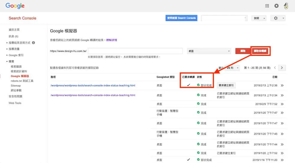Click green status icon in 2019/2/13 上午2:36 row
The height and width of the screenshot is (163, 295).
[x=198, y=85]
